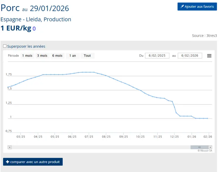The height and width of the screenshot is (172, 219).
Task: Open the chart hamburger export menu
Action: (x=209, y=56)
